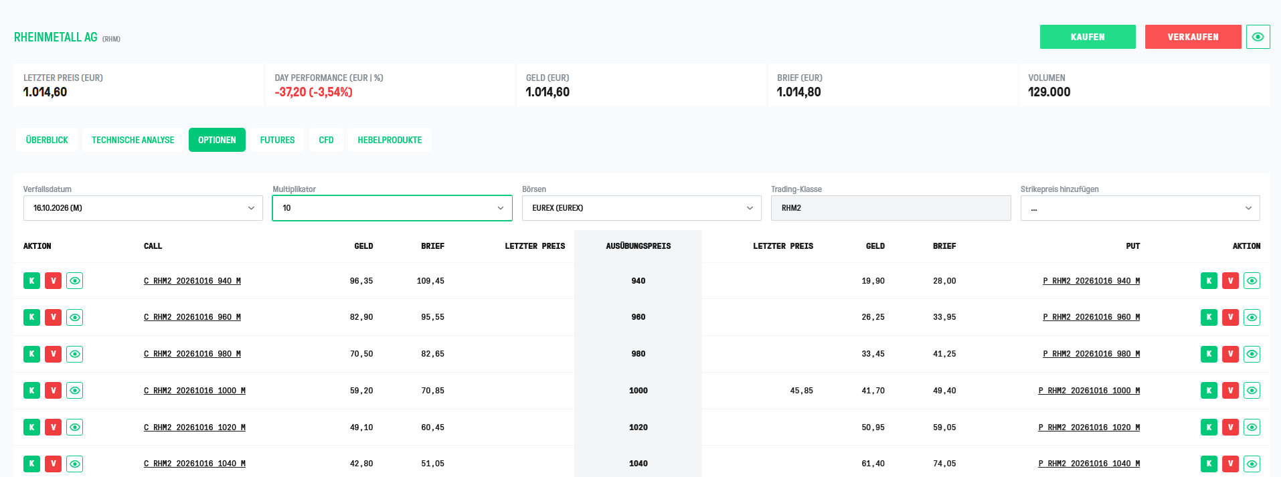Open put link P RHM2 20261016 1040 M
This screenshot has width=1281, height=477.
[1089, 464]
